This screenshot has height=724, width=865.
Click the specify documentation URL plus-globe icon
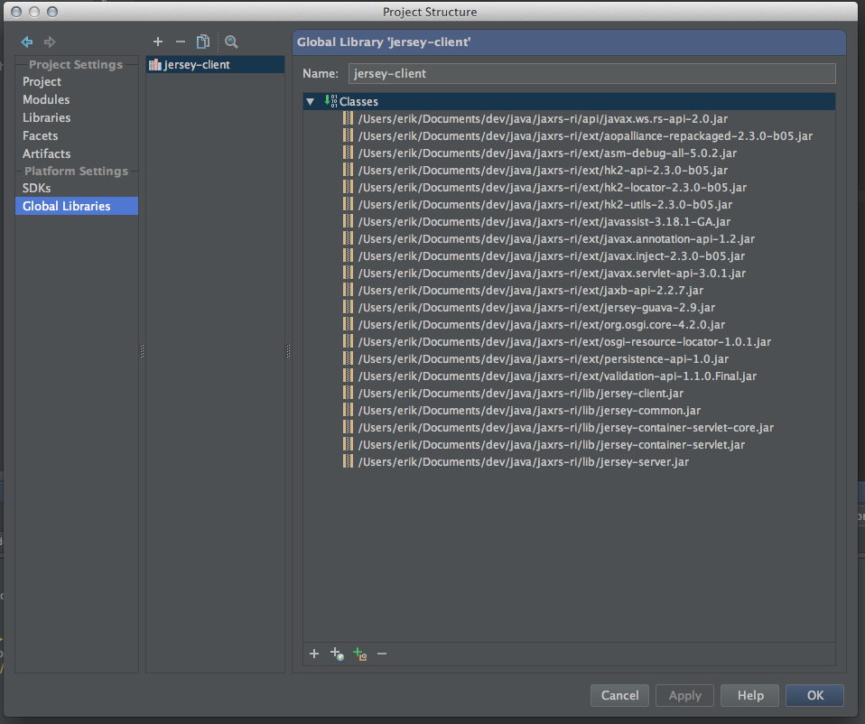click(337, 654)
